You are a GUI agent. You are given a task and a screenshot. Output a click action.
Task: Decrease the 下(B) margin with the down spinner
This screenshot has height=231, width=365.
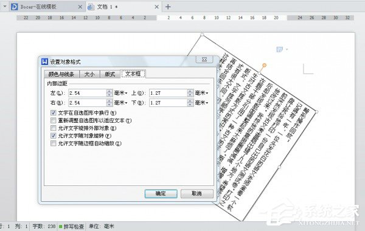coord(190,105)
